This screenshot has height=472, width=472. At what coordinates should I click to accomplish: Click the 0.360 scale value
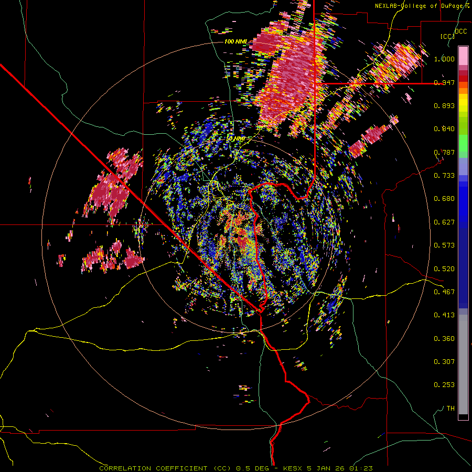[x=444, y=339]
